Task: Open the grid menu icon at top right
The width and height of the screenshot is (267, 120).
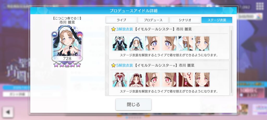Action: coord(260,7)
